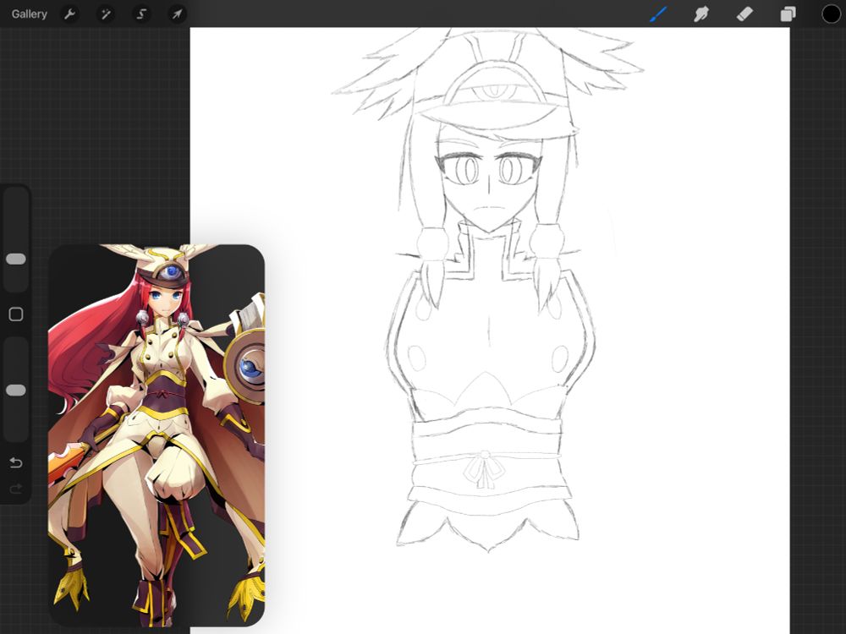Open the Actions wrench menu
This screenshot has height=634, width=846.
click(x=69, y=14)
